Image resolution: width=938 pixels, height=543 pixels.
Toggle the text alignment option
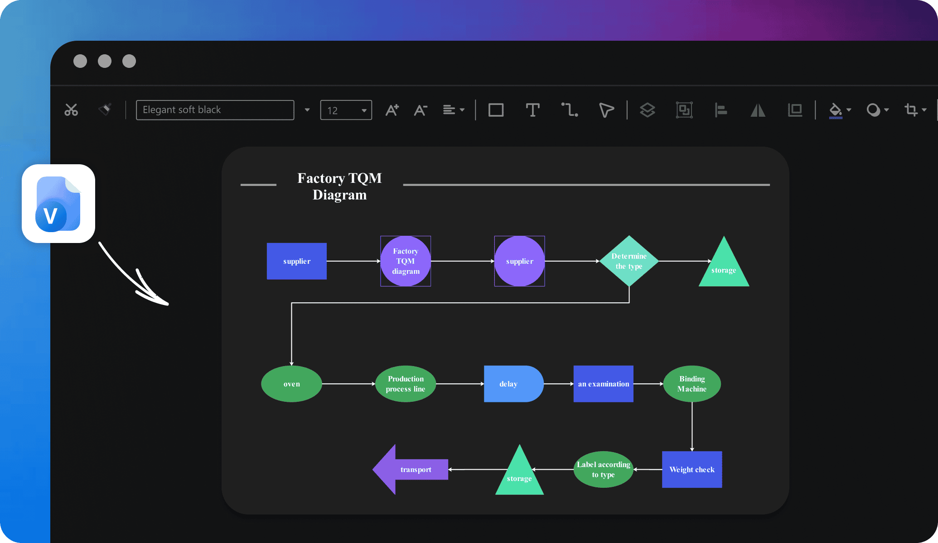pos(454,109)
